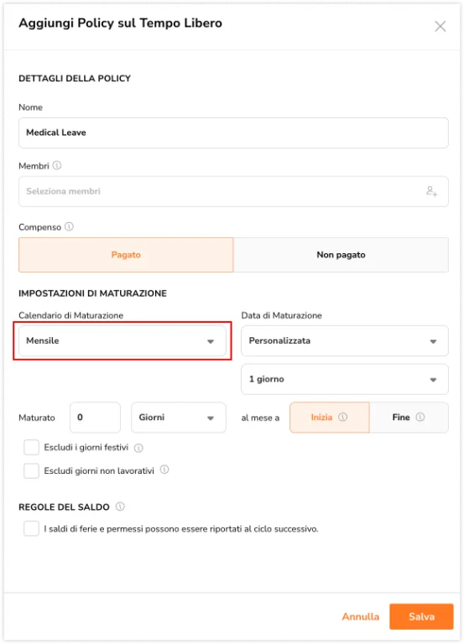Click the Salva button
Image resolution: width=464 pixels, height=644 pixels.
pyautogui.click(x=422, y=616)
